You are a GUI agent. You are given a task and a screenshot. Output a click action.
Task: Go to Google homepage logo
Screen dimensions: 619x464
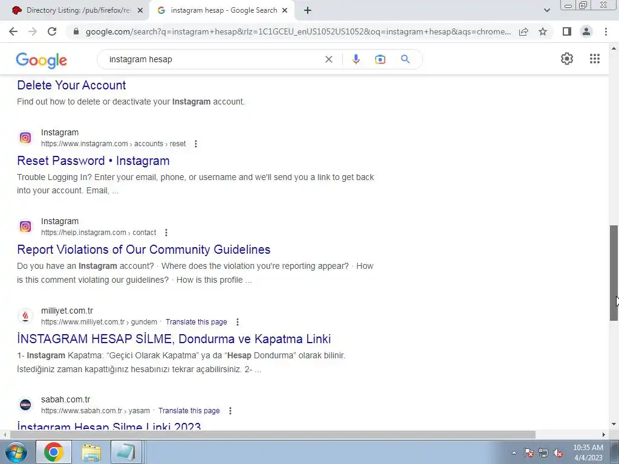(42, 60)
